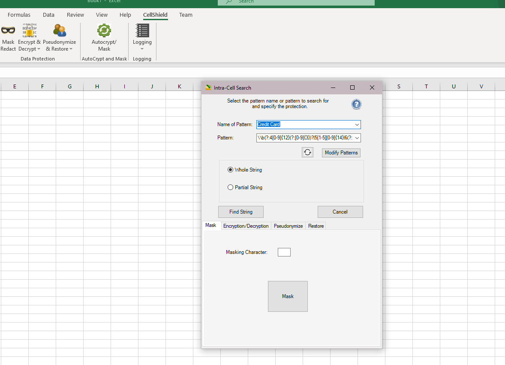Click the help question mark icon

tap(356, 104)
